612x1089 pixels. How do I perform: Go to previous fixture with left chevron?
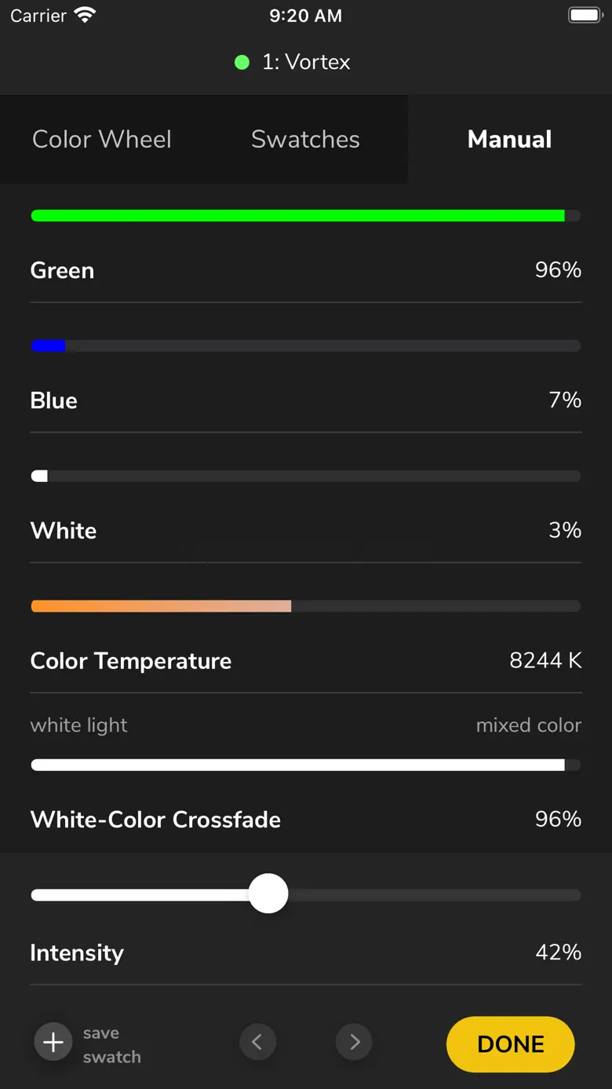point(257,1042)
